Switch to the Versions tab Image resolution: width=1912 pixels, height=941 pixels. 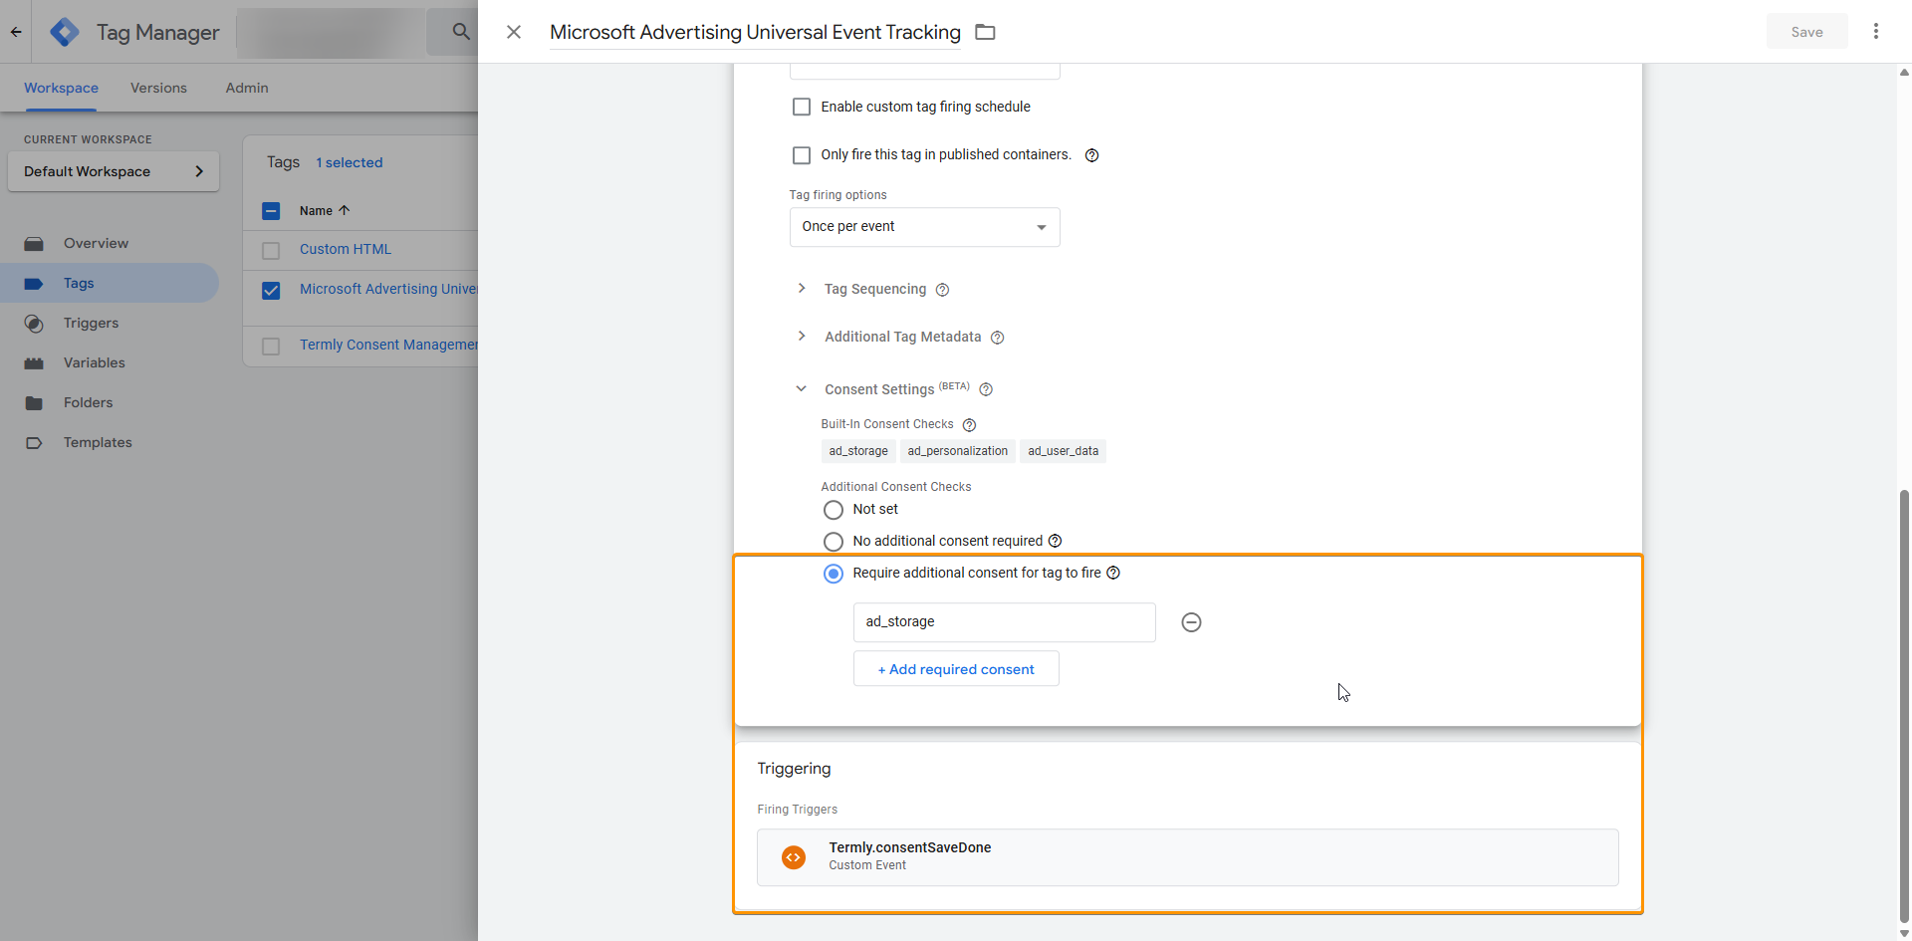[x=158, y=88]
